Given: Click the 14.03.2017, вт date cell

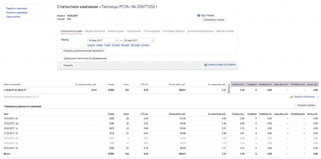Looking at the screenshot, I should point(11,118).
